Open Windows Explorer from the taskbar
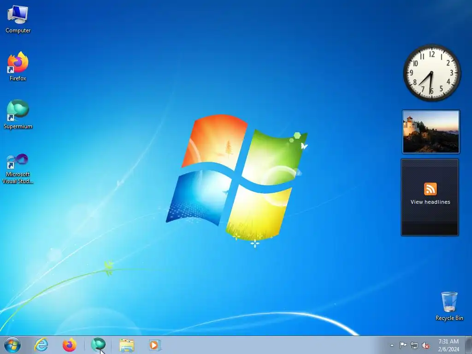 coord(127,345)
